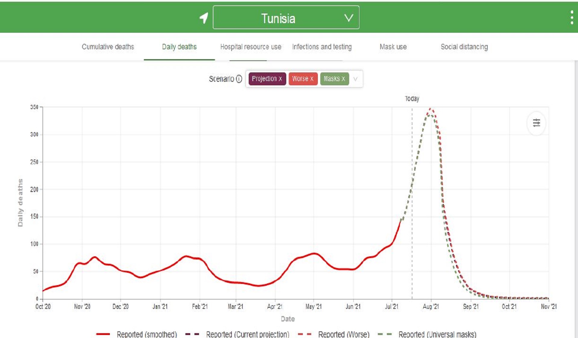Toggle Reported (smoothed) legend series
This screenshot has width=578, height=338.
click(x=137, y=334)
